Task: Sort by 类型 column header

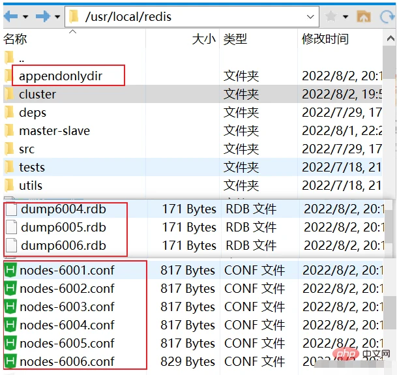Action: point(235,39)
